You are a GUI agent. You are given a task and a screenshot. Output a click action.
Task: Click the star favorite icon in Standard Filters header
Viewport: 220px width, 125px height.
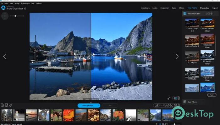coord(206,13)
